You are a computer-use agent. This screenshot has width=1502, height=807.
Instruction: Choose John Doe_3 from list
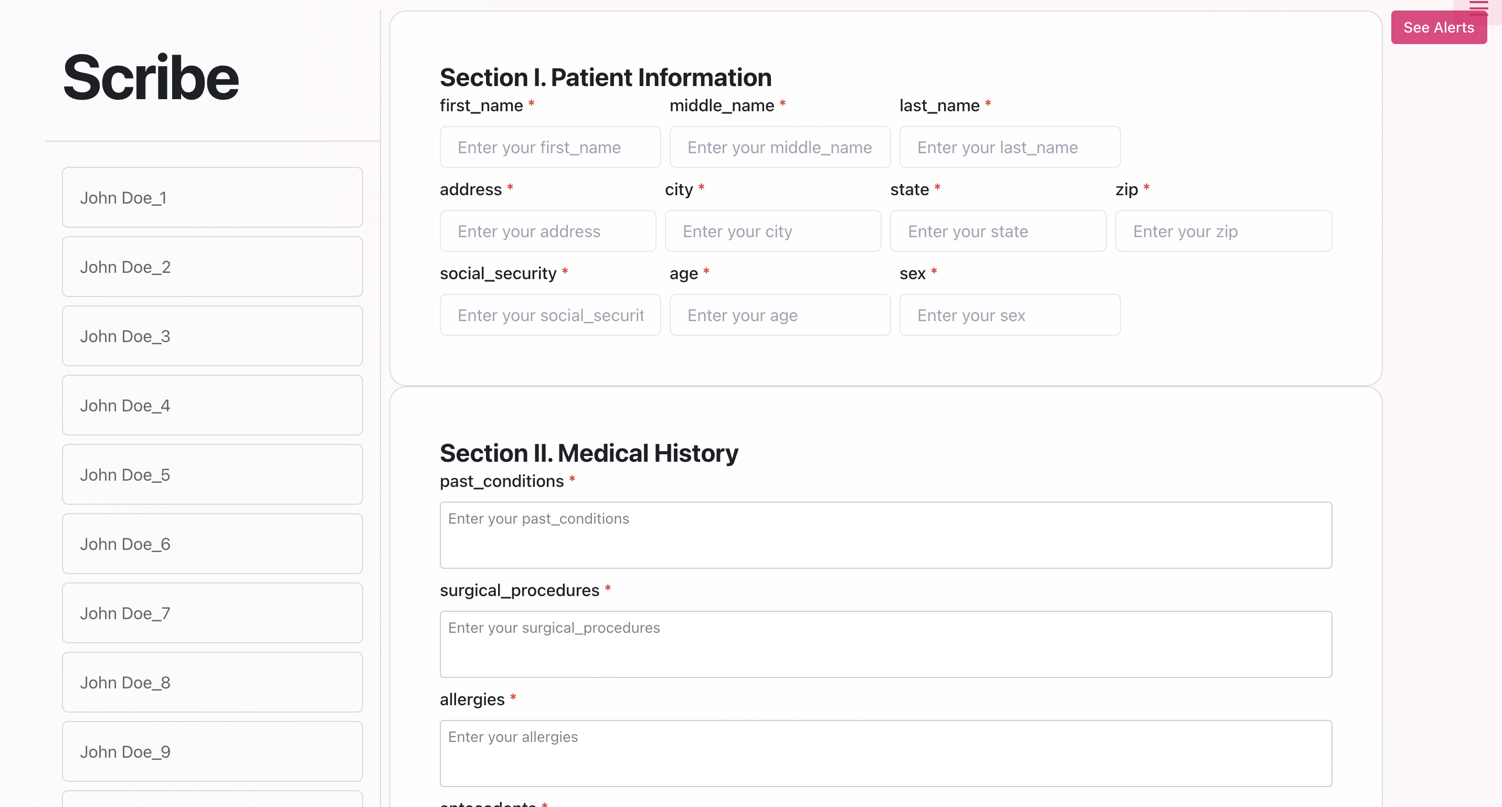click(x=212, y=336)
